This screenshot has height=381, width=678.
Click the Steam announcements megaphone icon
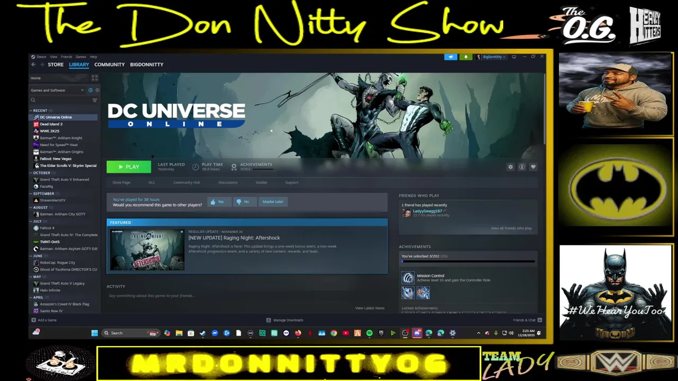pyautogui.click(x=451, y=57)
